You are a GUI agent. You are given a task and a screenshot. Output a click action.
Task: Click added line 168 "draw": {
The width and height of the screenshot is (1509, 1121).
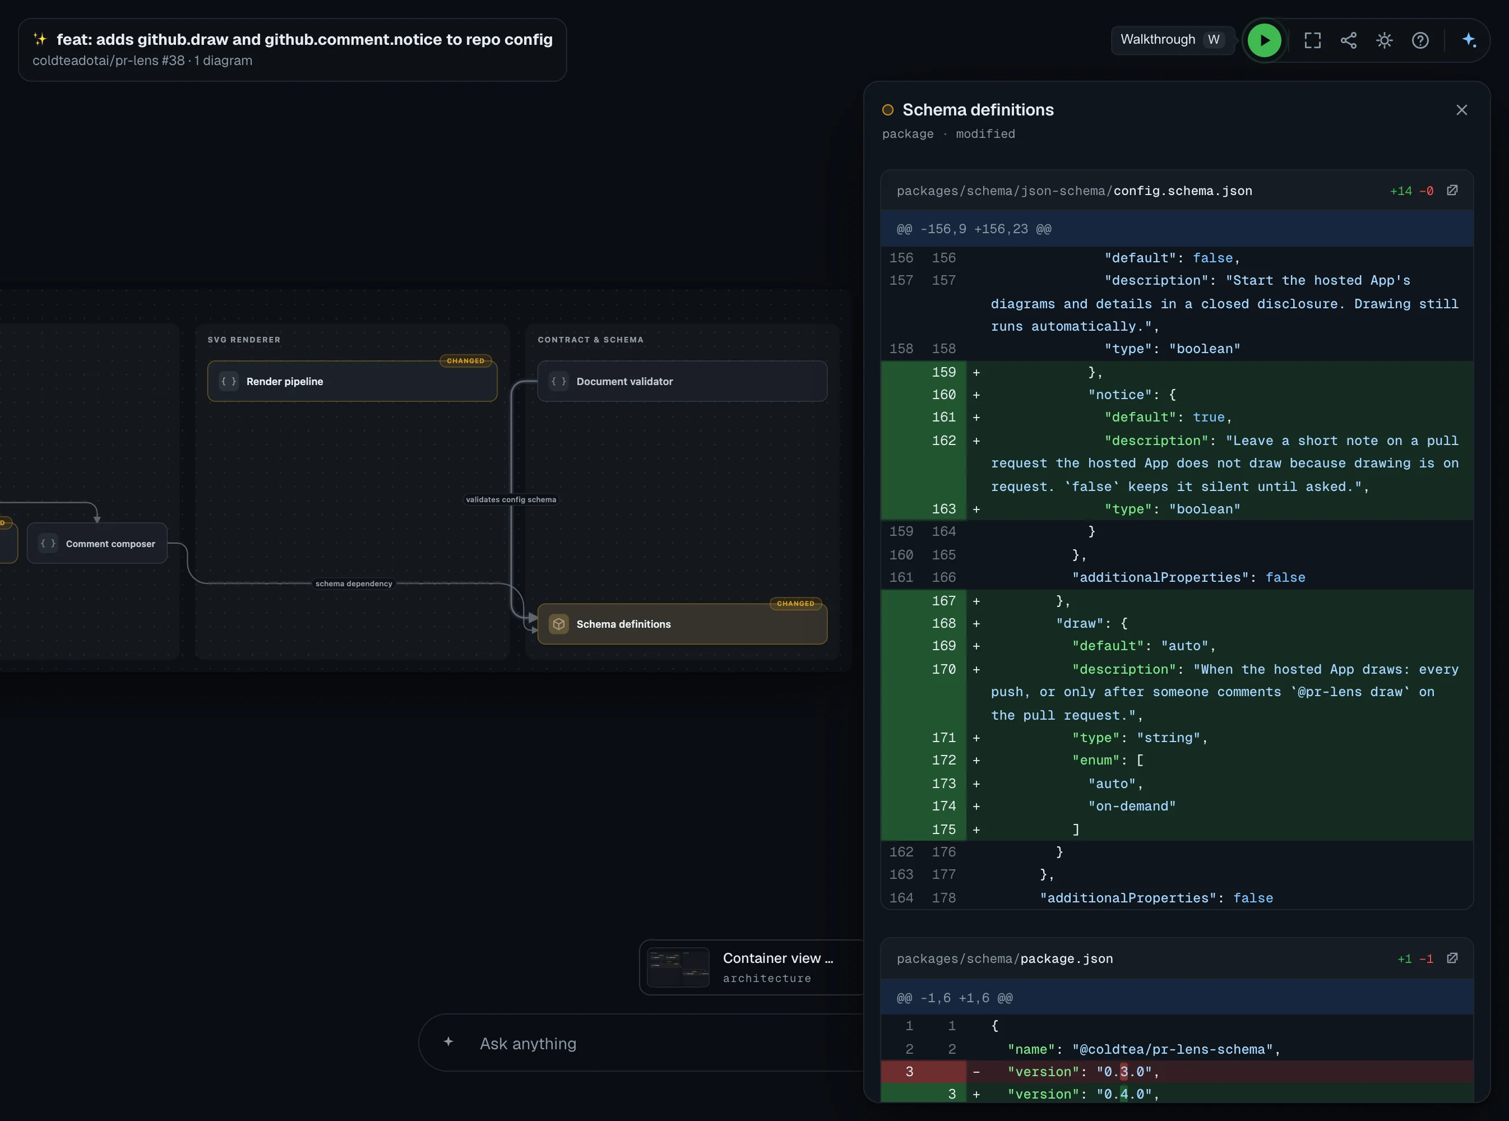click(1177, 624)
